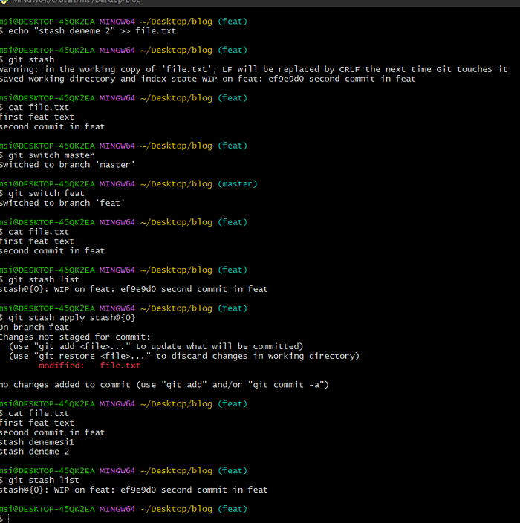Click "Saved working directory" at the start of the stash output

click(x=58, y=79)
